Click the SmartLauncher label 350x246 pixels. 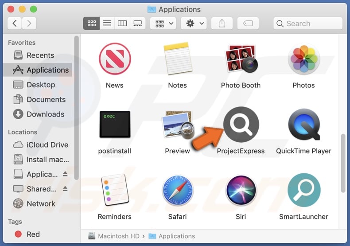304,217
